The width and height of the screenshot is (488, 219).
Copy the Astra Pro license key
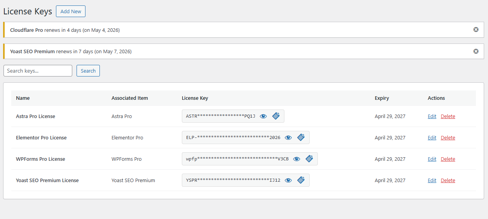pos(276,116)
